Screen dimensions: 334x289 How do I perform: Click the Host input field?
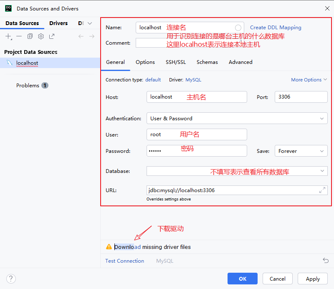click(x=197, y=97)
